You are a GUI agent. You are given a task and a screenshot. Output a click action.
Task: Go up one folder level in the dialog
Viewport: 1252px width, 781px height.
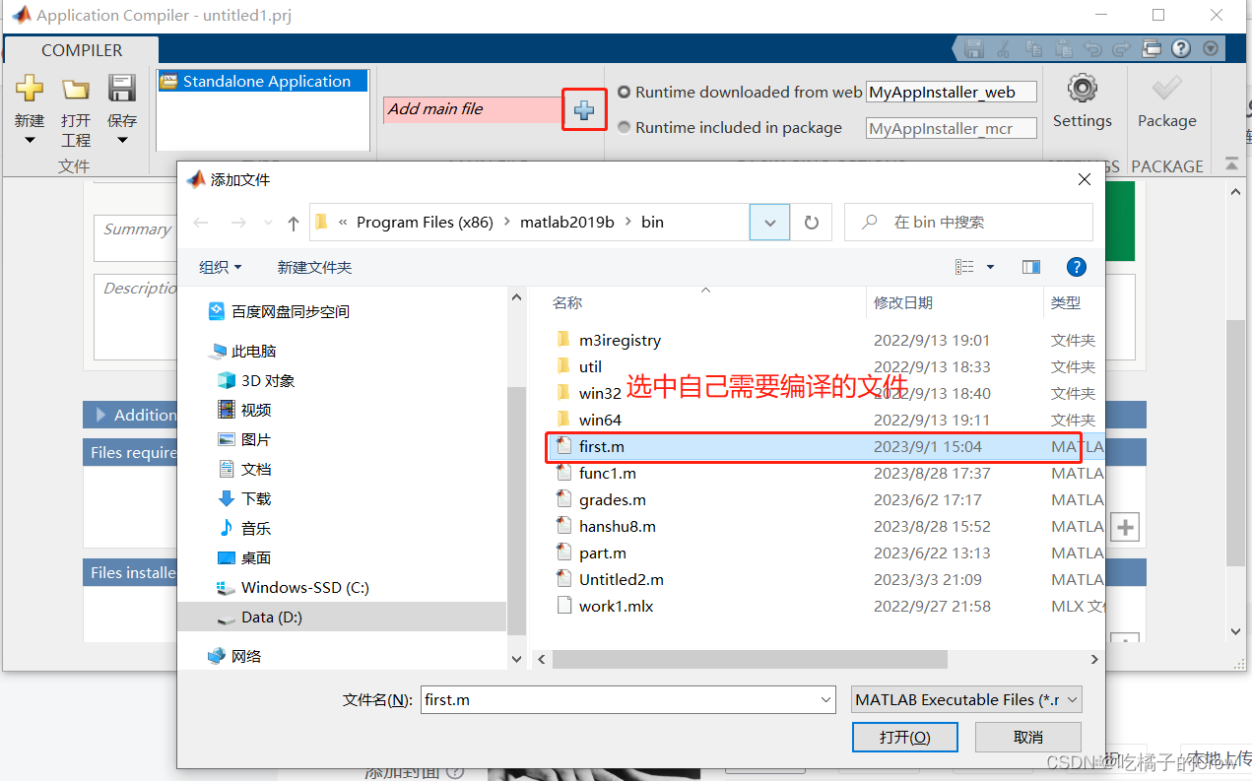point(293,223)
